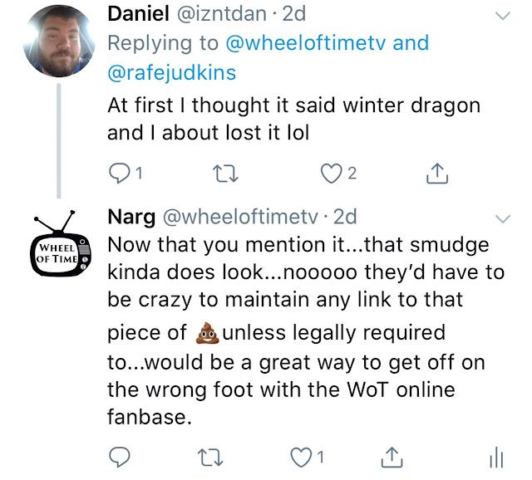The width and height of the screenshot is (532, 480).
Task: Open Wheel of Time TV avatar
Action: point(57,245)
